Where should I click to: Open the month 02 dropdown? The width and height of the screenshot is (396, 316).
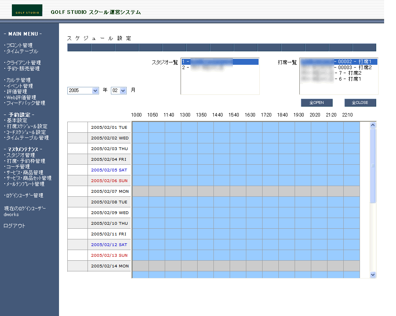point(119,90)
